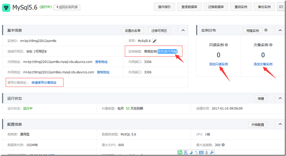Click the highlighted 双机高可用版 text
The image size is (286, 156).
pos(167,51)
